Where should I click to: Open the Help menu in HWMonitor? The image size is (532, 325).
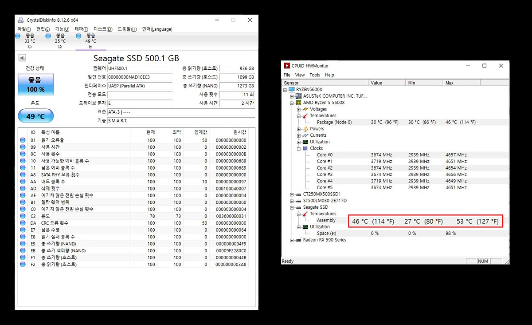pos(329,75)
